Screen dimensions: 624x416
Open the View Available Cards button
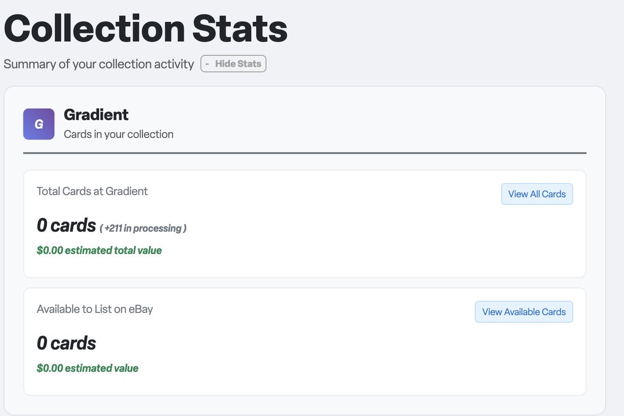(x=524, y=312)
